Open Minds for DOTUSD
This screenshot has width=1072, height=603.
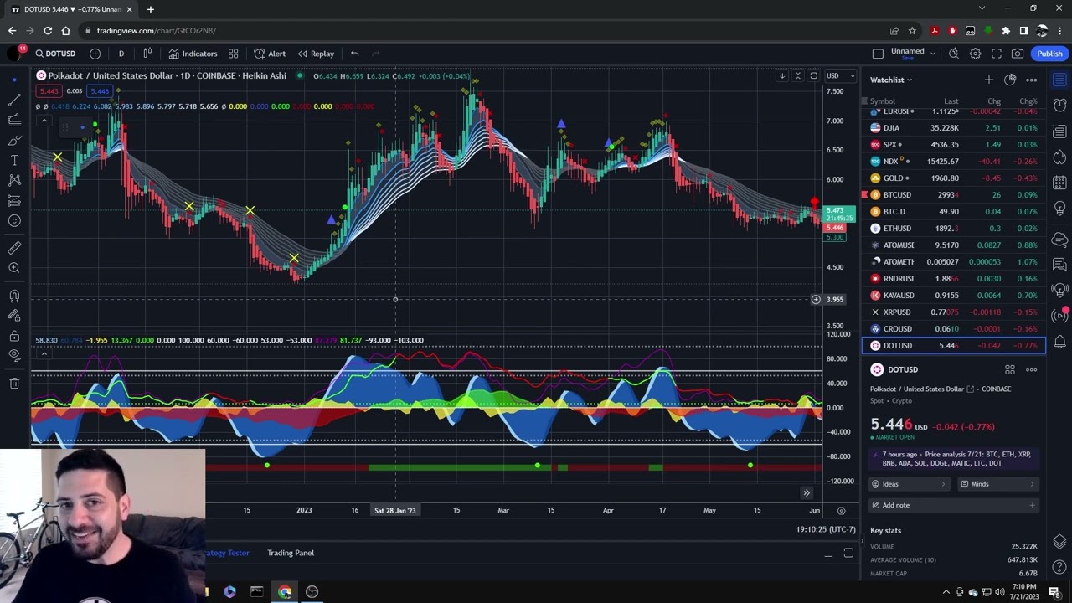[998, 484]
